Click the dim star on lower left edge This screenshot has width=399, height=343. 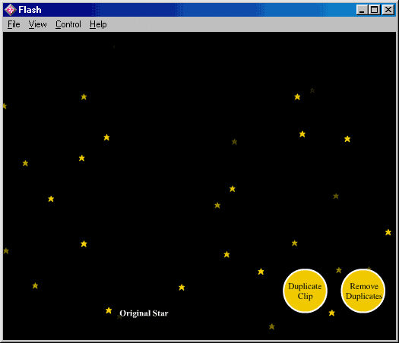pyautogui.click(x=6, y=251)
